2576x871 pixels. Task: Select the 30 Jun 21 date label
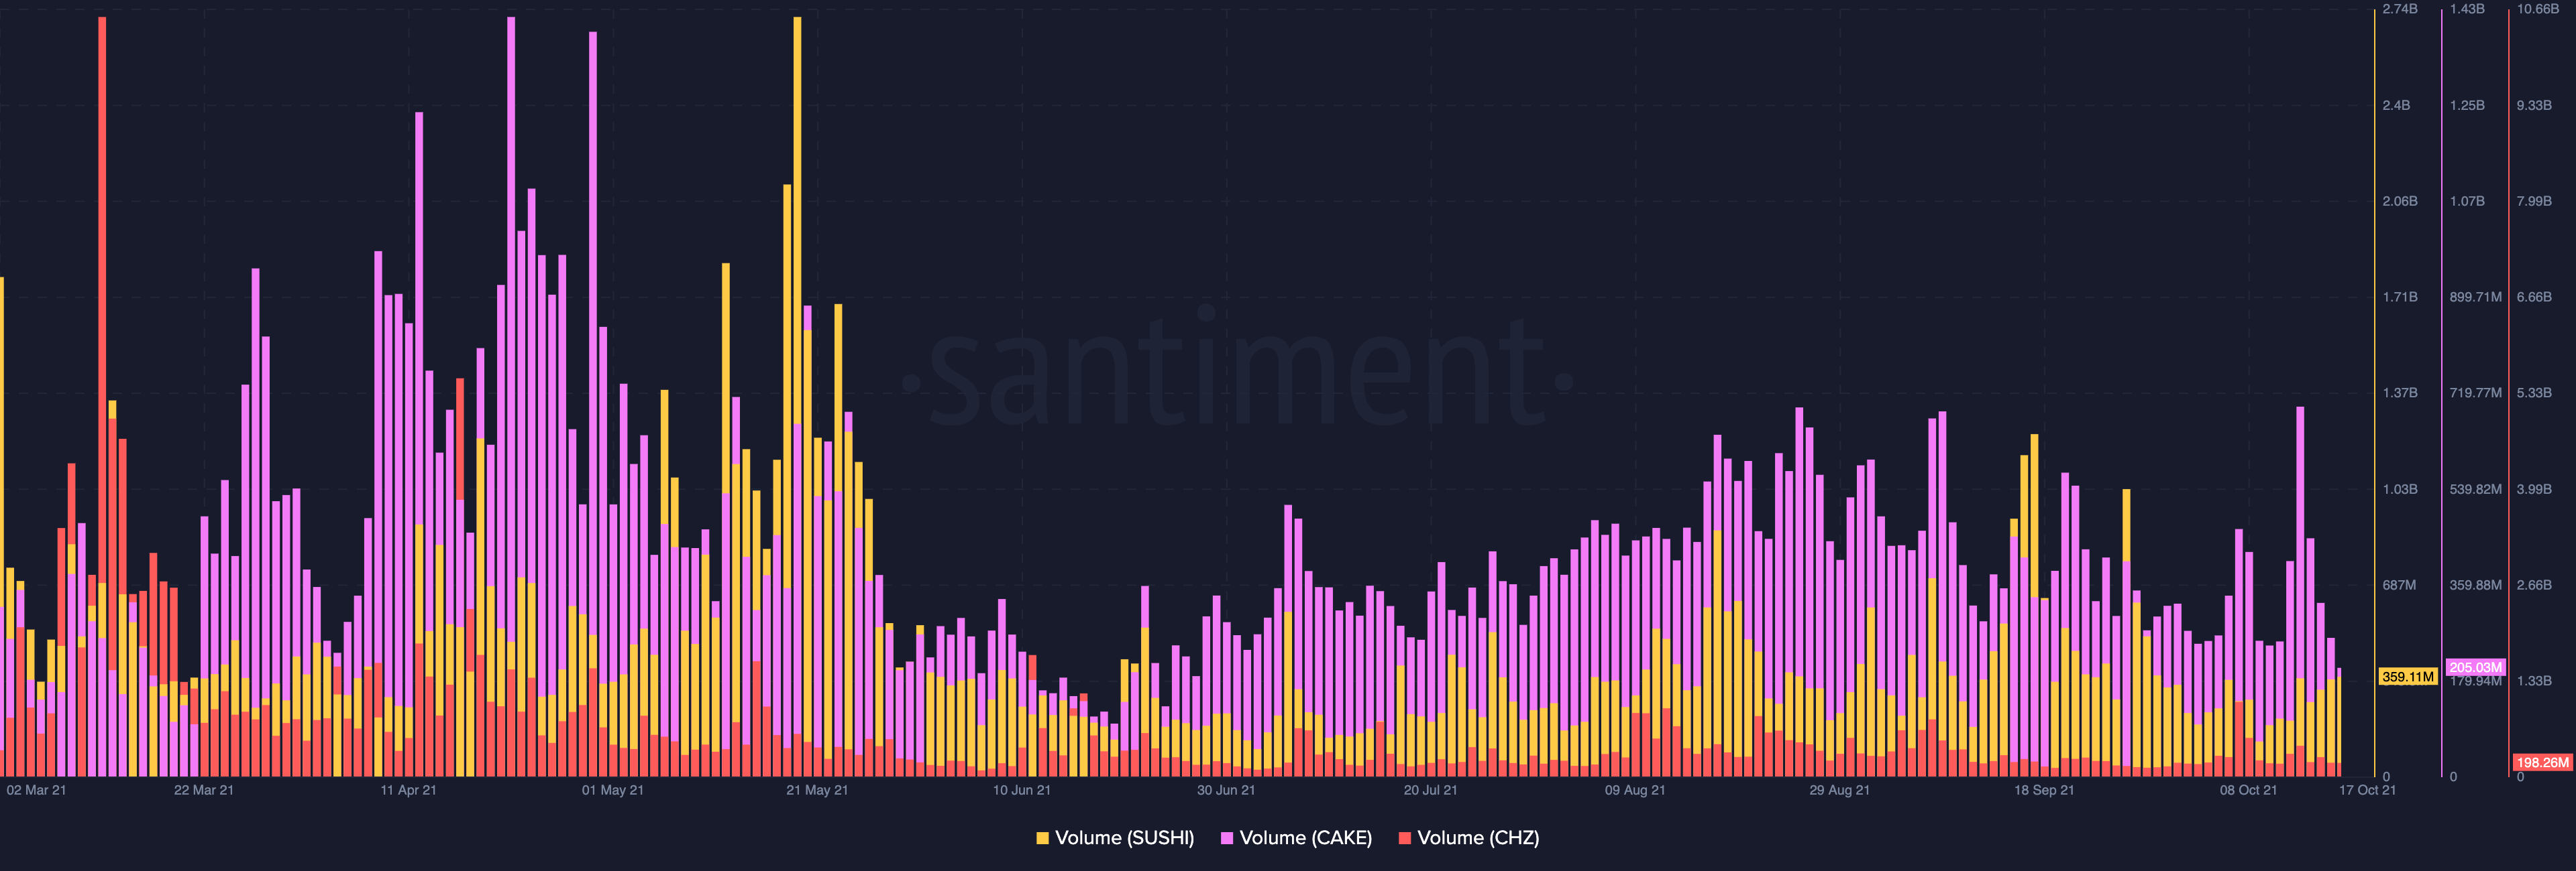(1226, 790)
